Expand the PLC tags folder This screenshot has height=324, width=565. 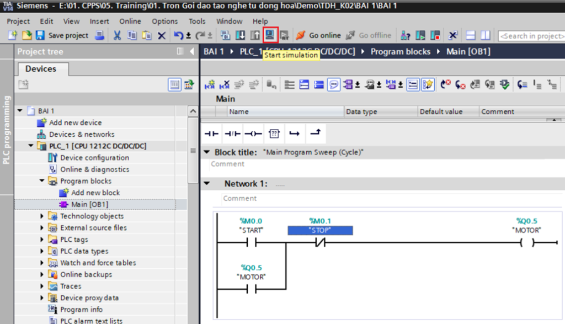(x=42, y=240)
